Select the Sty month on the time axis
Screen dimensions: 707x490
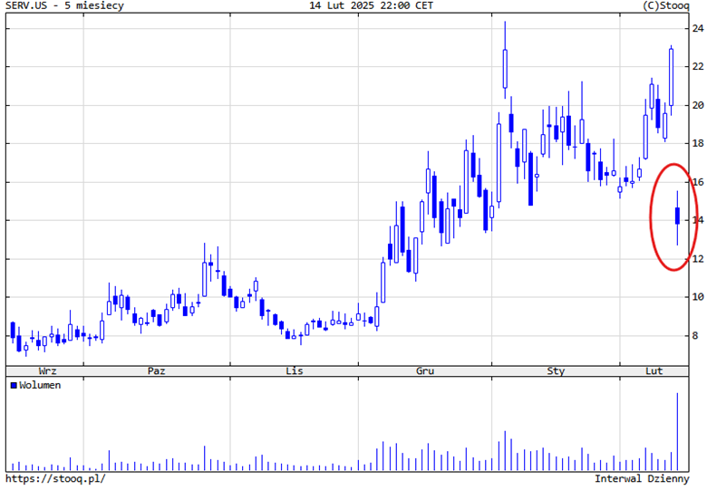tap(556, 371)
